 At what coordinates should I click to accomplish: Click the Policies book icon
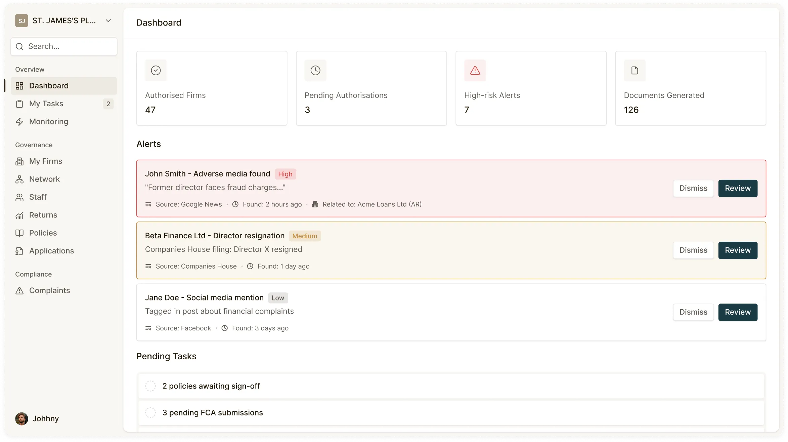[20, 233]
